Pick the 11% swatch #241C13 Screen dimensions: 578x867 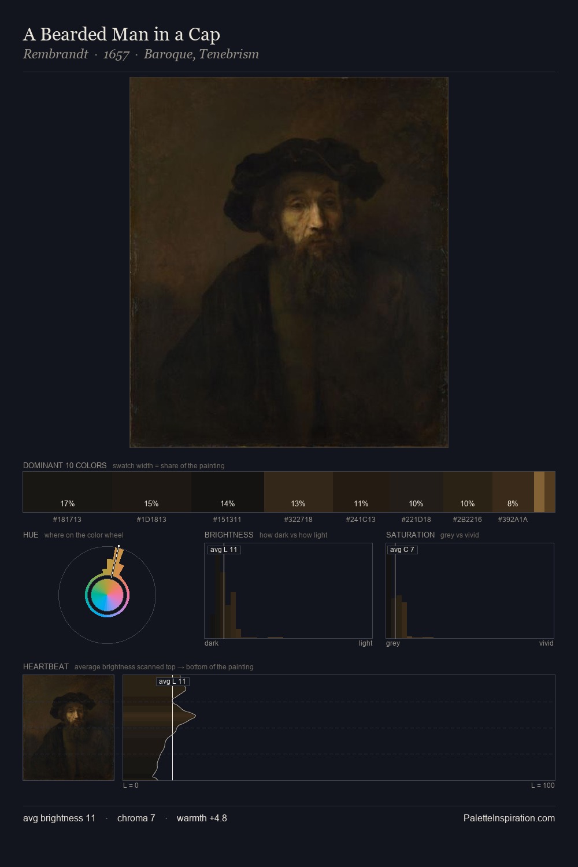coord(361,492)
